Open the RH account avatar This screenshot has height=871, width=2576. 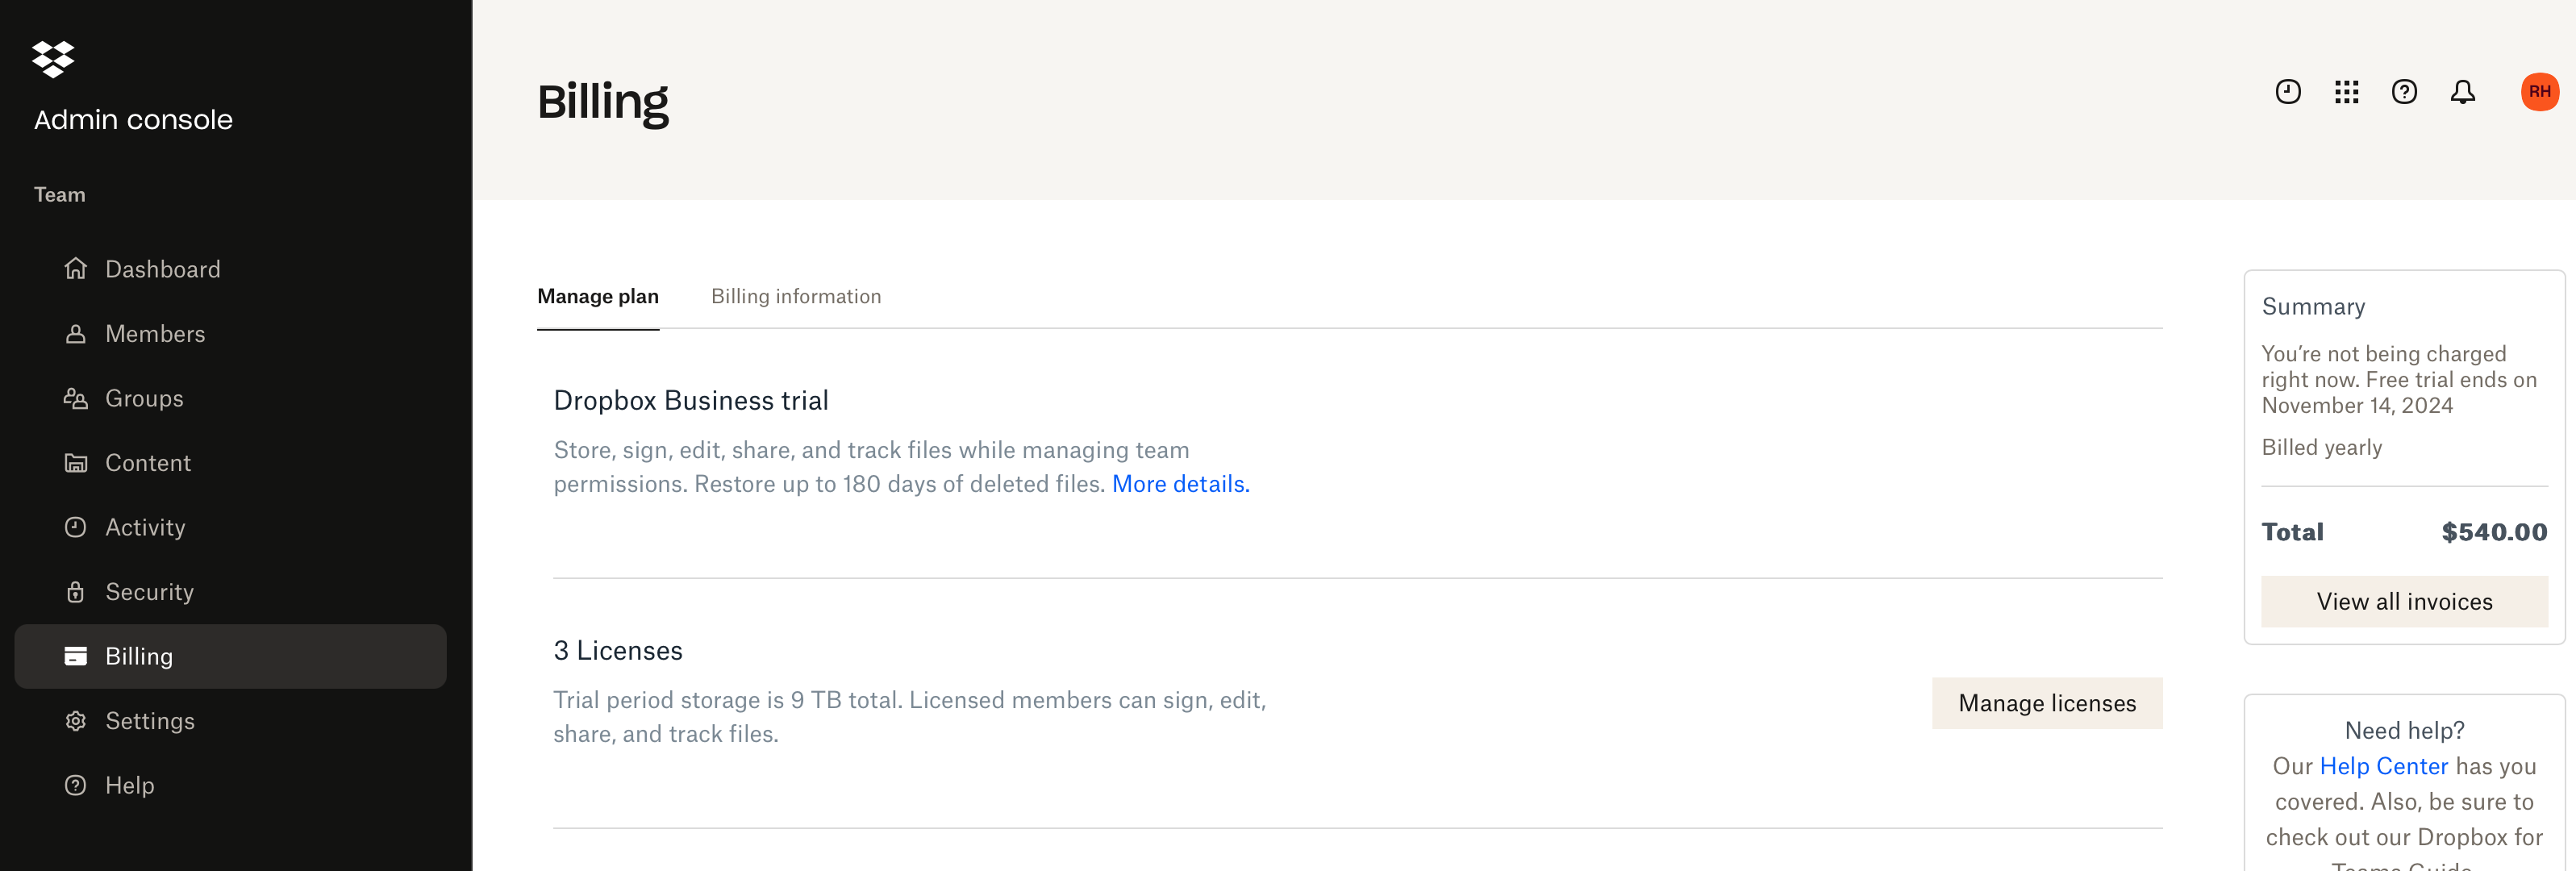[x=2538, y=92]
